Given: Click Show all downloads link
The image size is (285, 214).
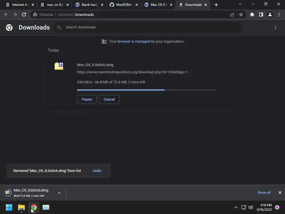Looking at the screenshot, I should [x=264, y=193].
